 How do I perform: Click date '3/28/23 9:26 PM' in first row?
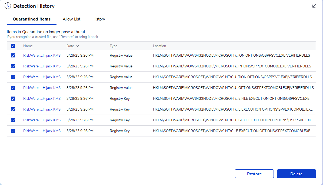pos(80,56)
